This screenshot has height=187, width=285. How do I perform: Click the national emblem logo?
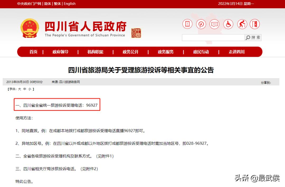tap(29, 27)
